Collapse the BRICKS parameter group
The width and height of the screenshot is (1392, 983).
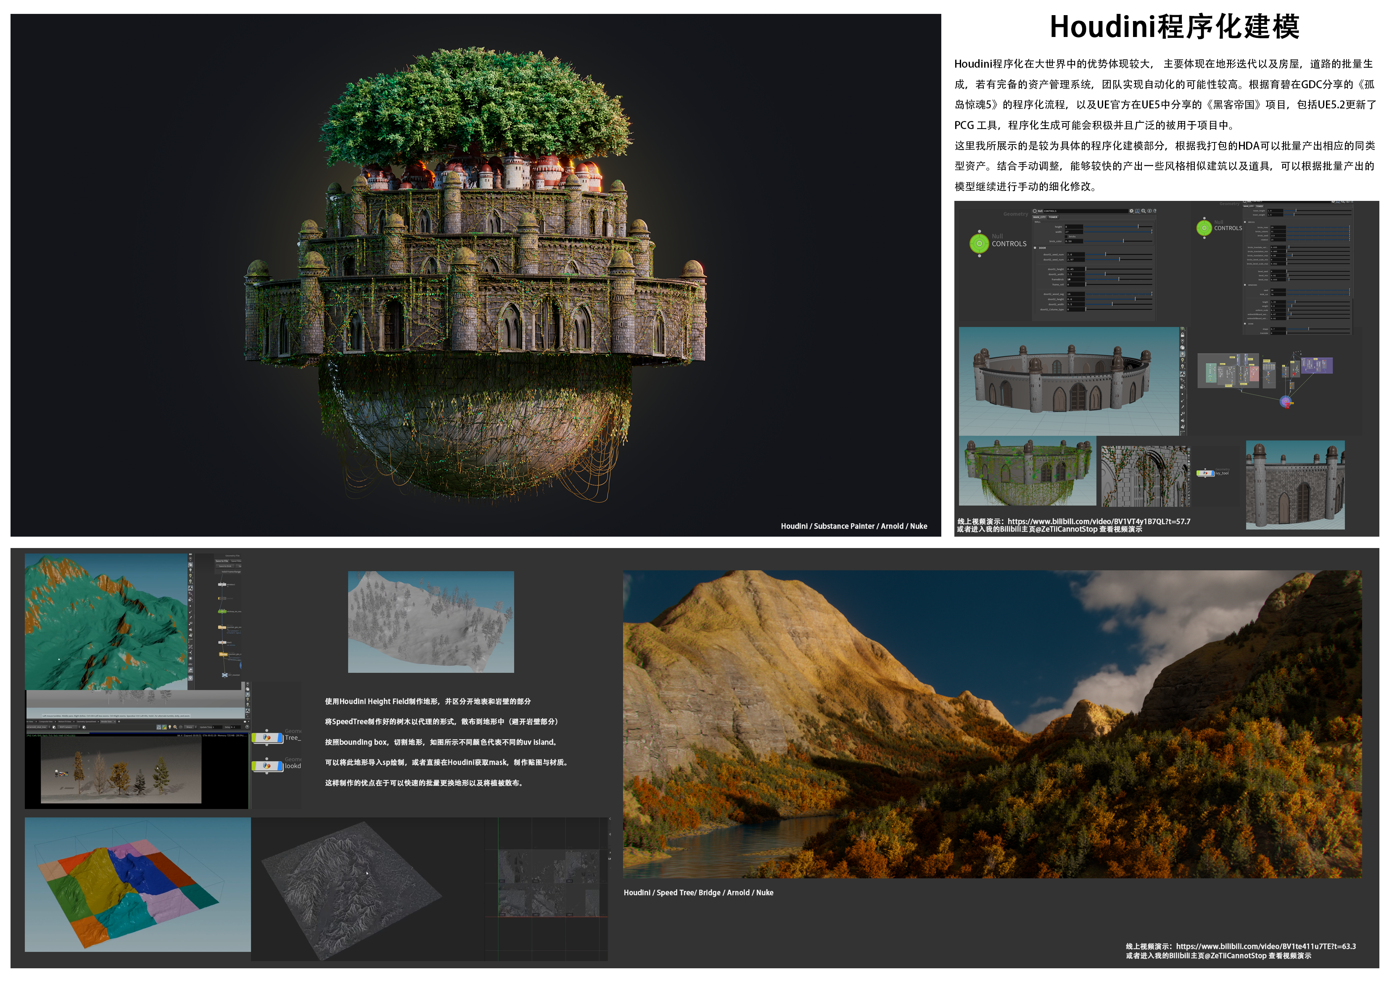[1245, 222]
